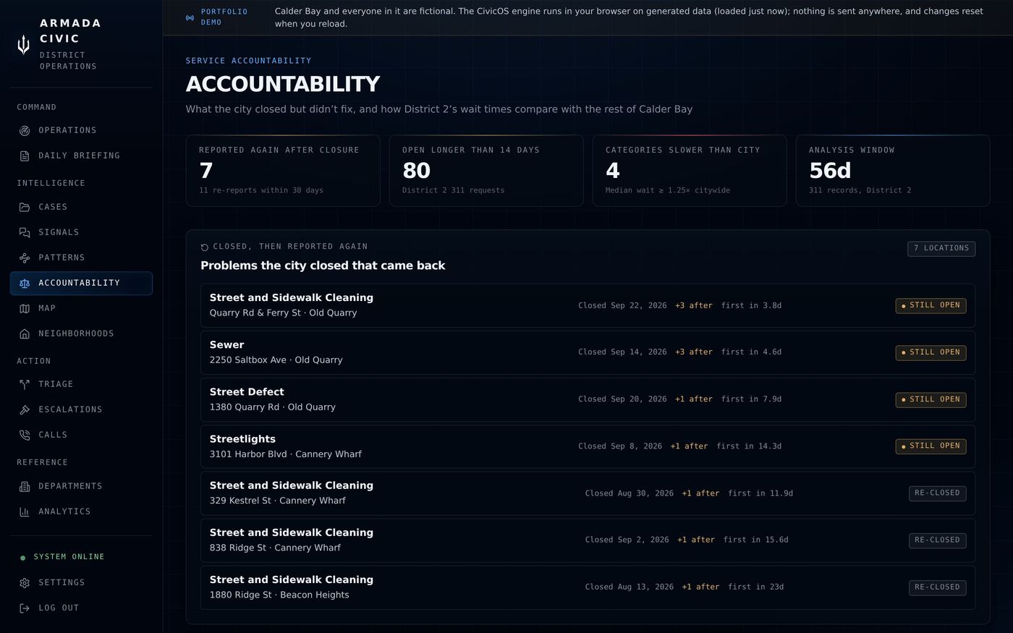Open the Calls page
The height and width of the screenshot is (633, 1013).
tap(81, 435)
